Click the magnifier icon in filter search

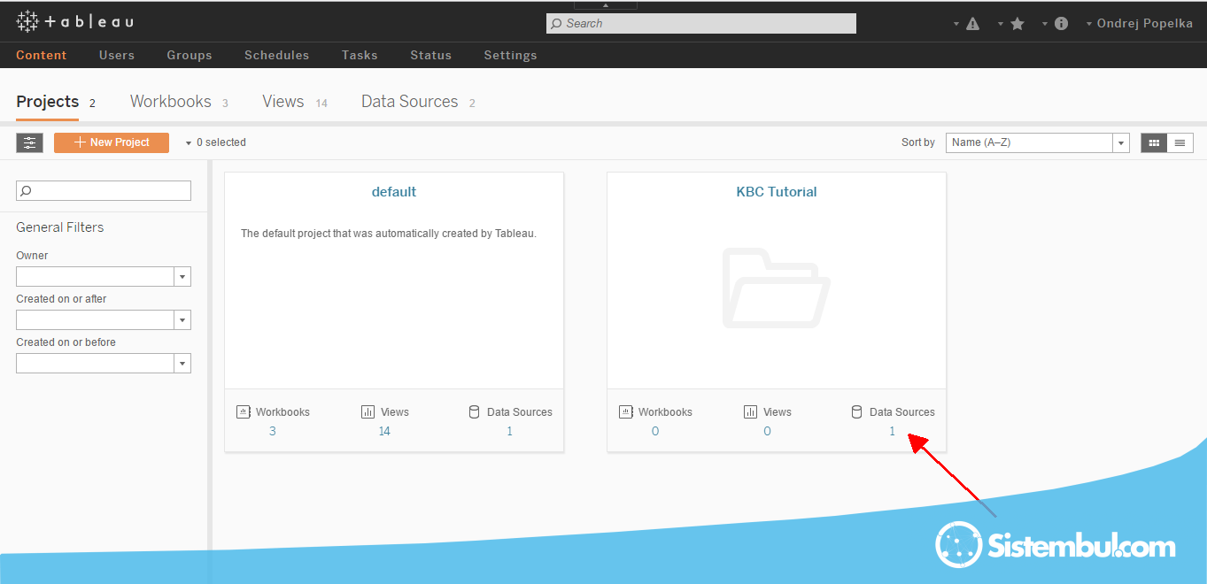pyautogui.click(x=26, y=190)
